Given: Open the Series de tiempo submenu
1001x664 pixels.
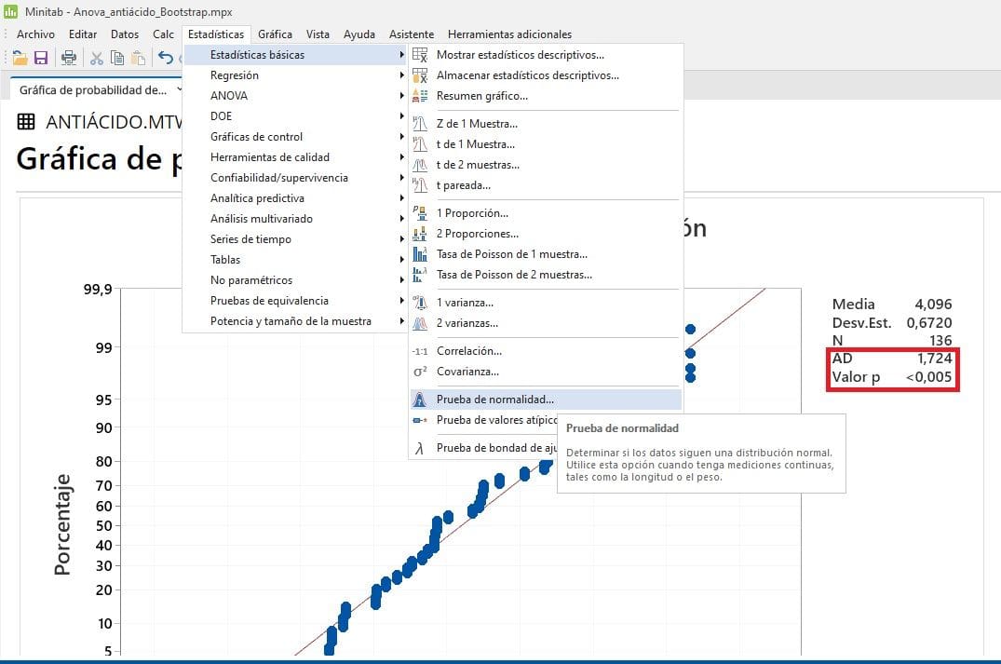Looking at the screenshot, I should 250,239.
